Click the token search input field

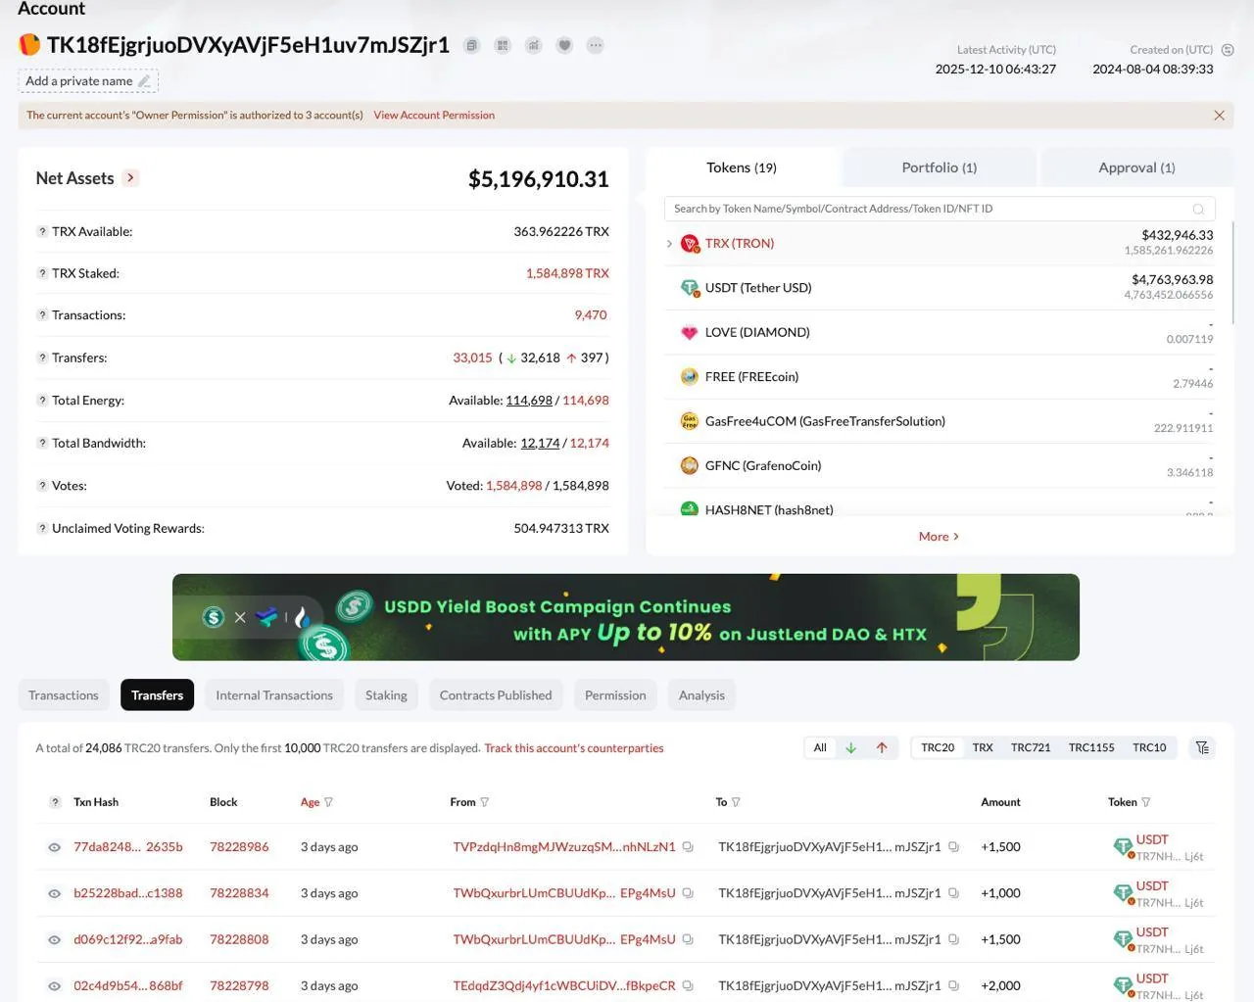click(x=940, y=210)
